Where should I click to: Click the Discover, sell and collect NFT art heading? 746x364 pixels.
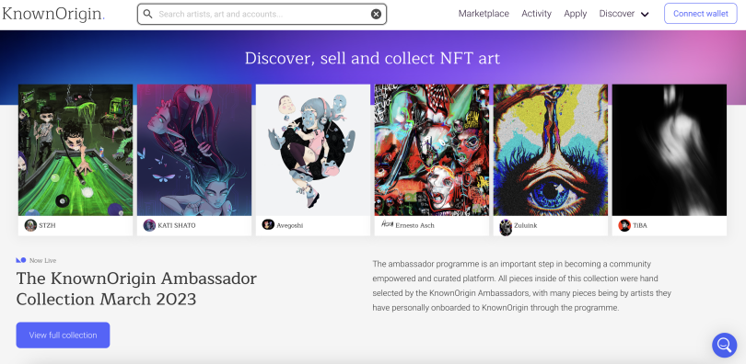point(372,59)
